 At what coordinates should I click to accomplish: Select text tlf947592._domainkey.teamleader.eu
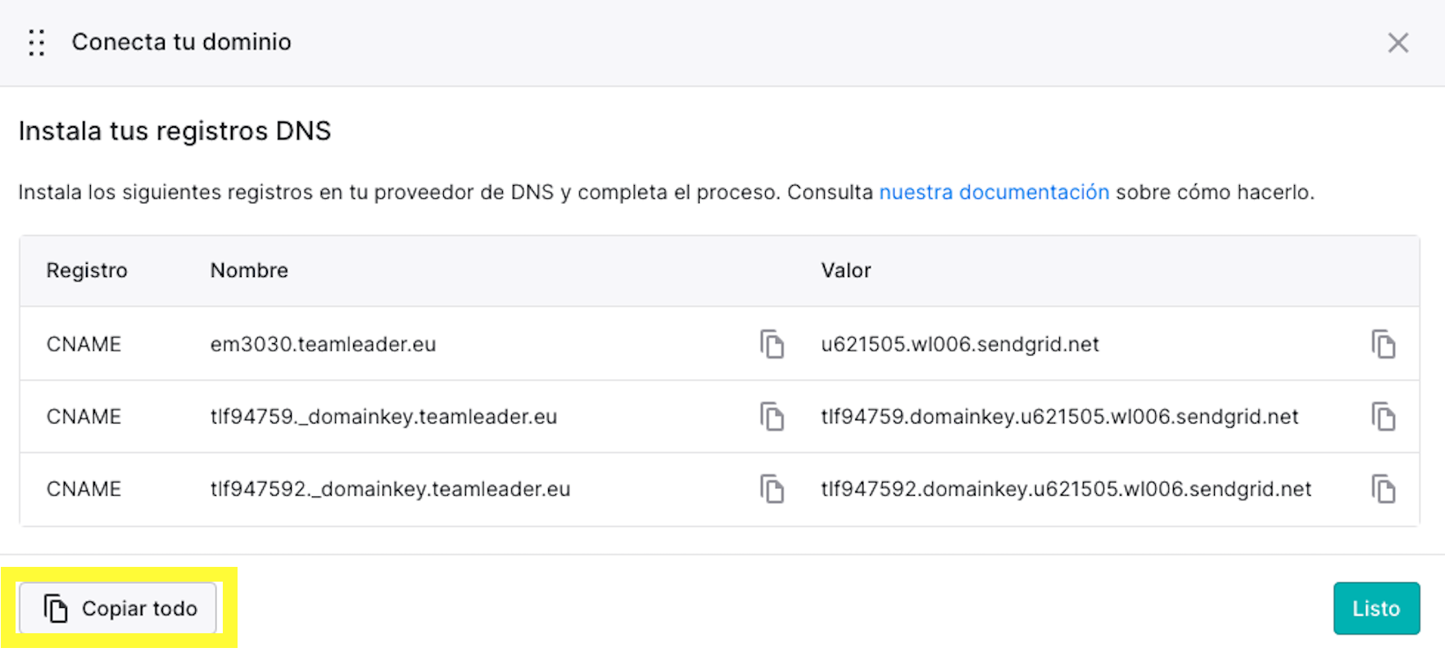coord(390,489)
